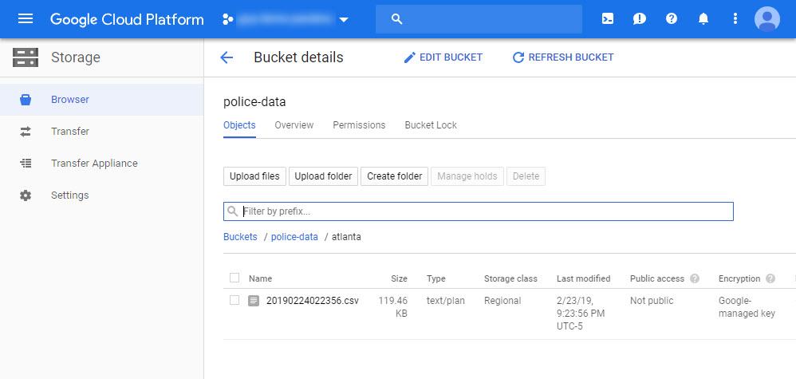Image resolution: width=796 pixels, height=379 pixels.
Task: Go back with the left arrow
Action: pyautogui.click(x=227, y=57)
